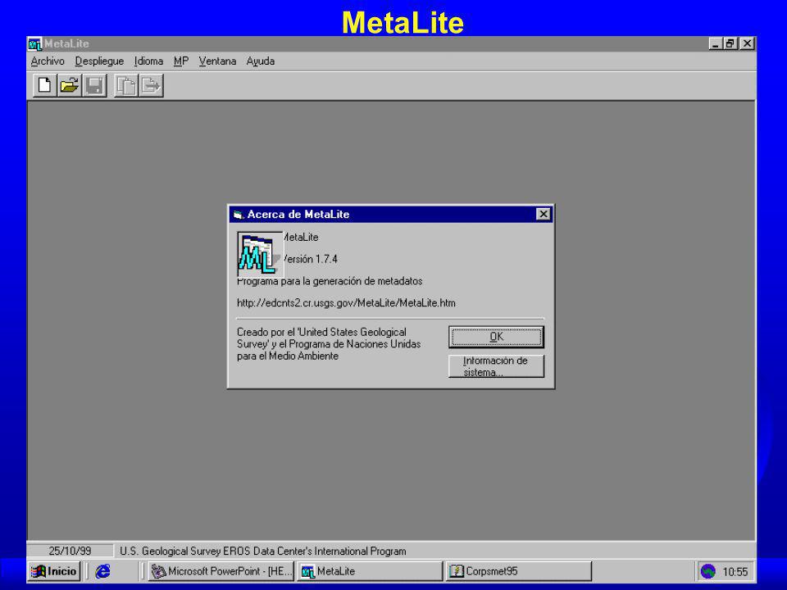This screenshot has width=787, height=590.
Task: Click the MetaLite ML logo in About dialog
Action: point(260,254)
